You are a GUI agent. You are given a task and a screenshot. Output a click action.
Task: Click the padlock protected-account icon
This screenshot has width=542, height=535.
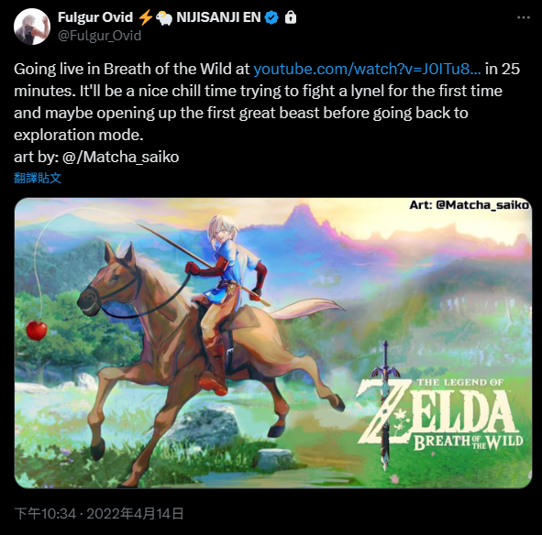(291, 16)
